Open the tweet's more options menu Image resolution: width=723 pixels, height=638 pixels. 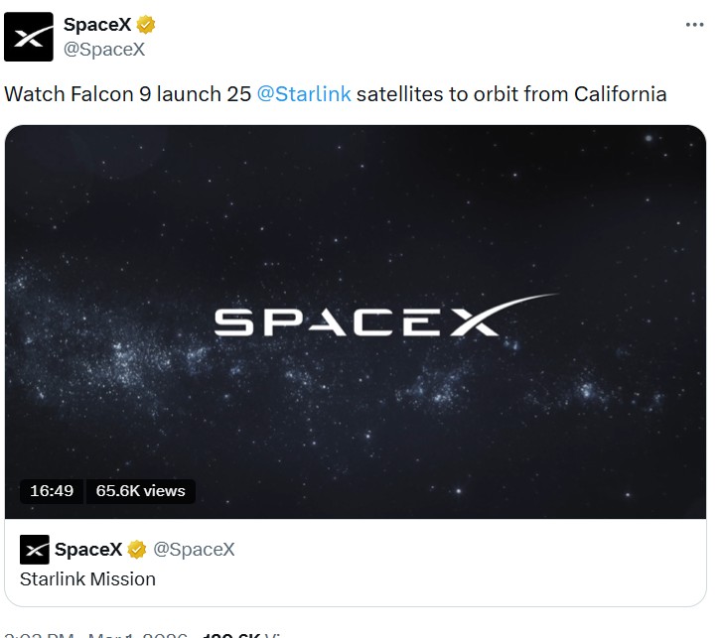tap(695, 26)
